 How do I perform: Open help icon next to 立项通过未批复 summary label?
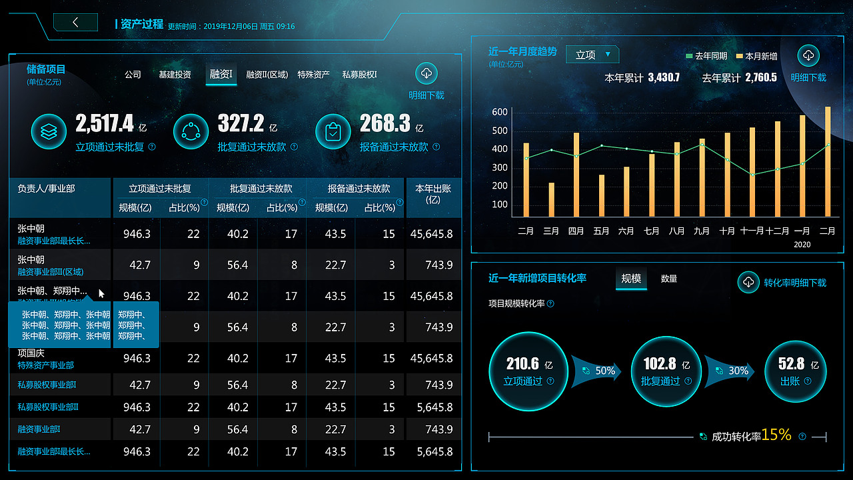click(x=152, y=147)
